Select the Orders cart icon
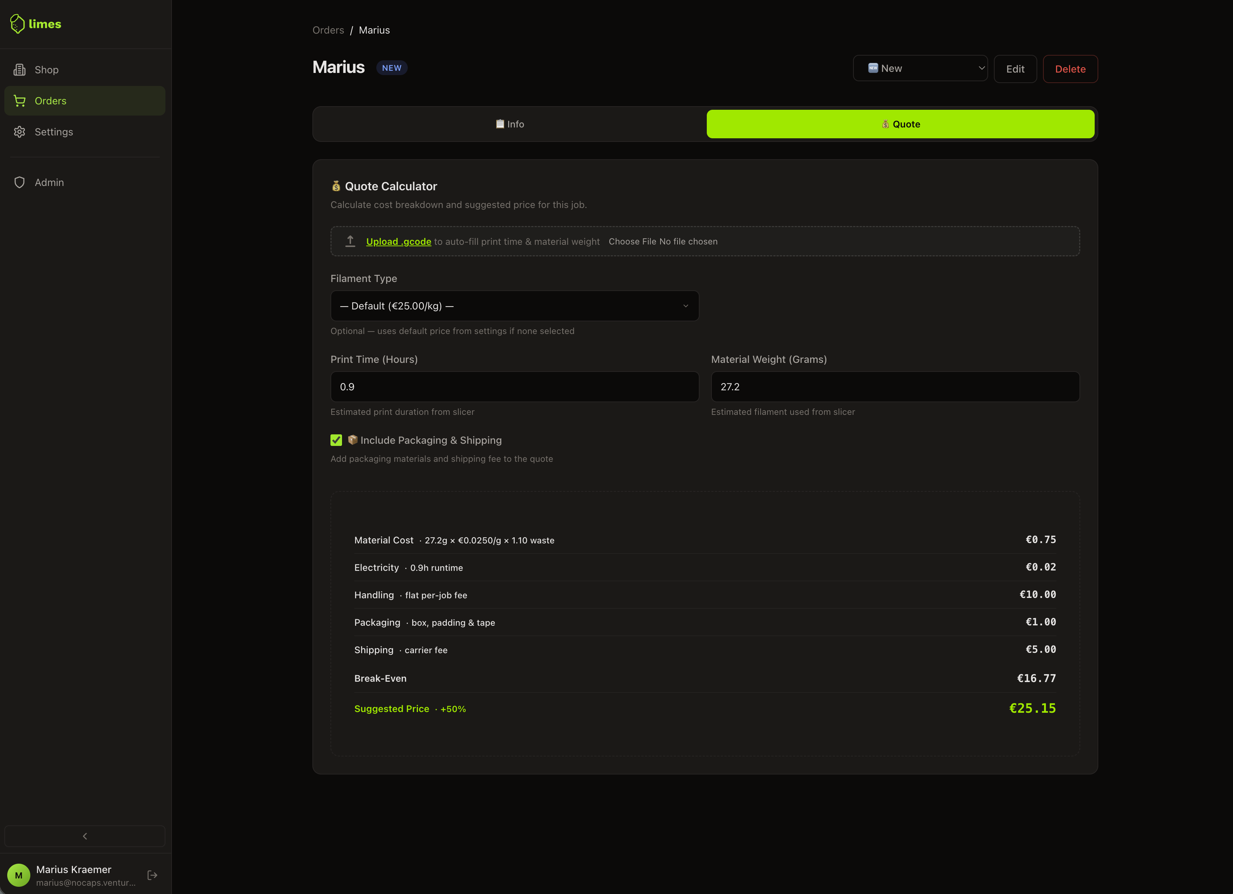 click(x=20, y=100)
